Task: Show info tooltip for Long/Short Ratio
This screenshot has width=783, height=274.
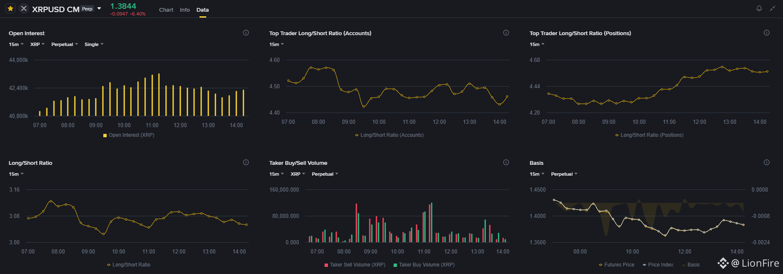Action: (246, 162)
